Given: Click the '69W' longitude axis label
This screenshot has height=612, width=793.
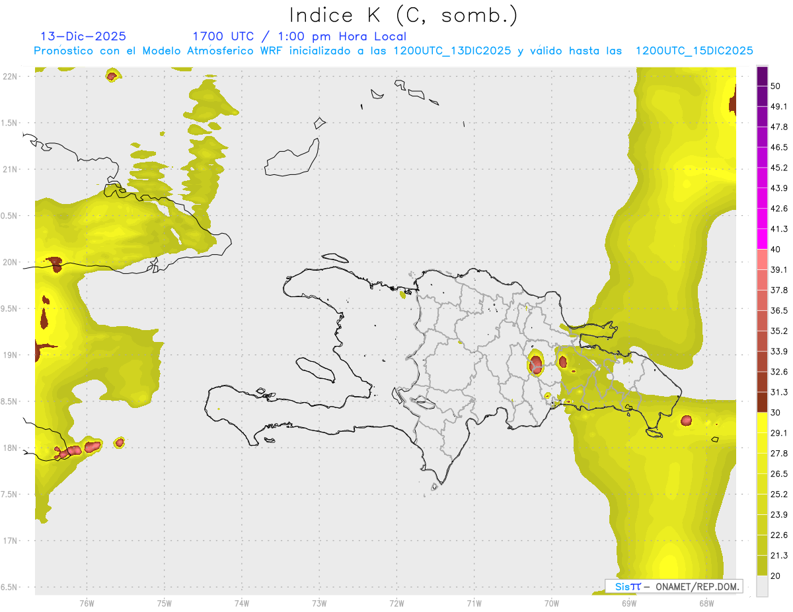Looking at the screenshot, I should pyautogui.click(x=629, y=603).
